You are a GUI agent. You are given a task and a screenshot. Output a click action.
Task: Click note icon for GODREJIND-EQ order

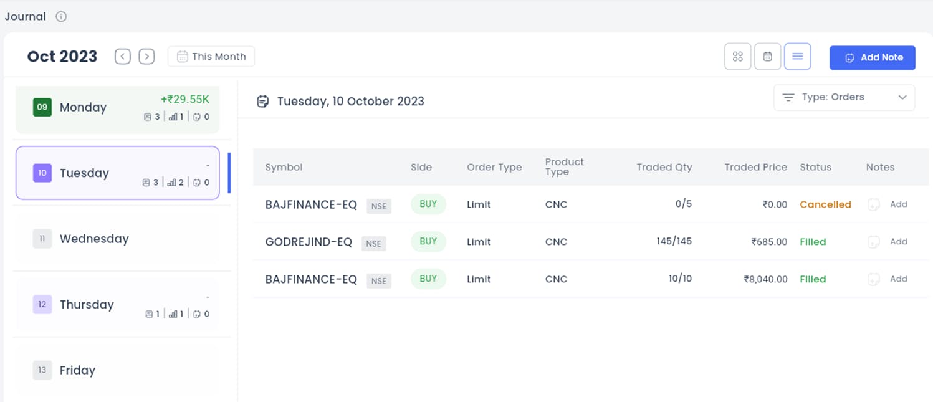874,242
